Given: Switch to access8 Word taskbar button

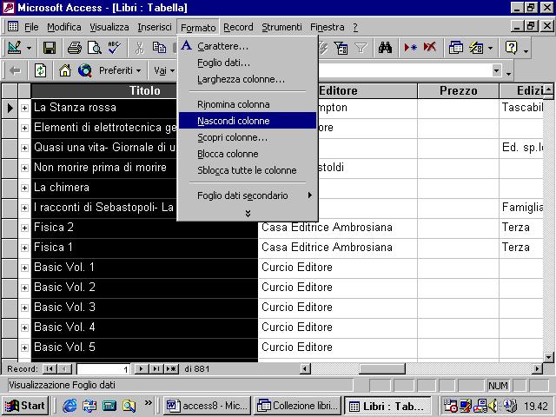Looking at the screenshot, I should [x=207, y=406].
